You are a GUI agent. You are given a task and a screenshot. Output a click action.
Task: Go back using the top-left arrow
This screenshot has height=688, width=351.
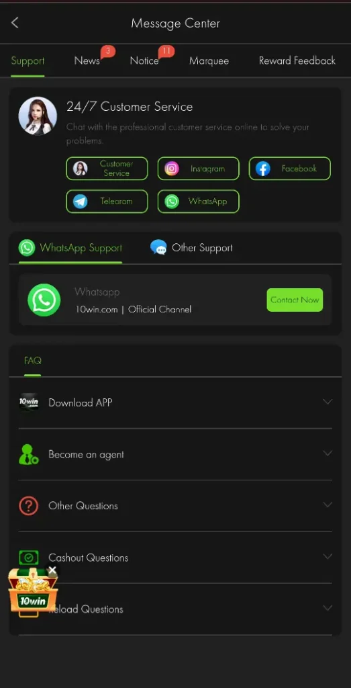coord(15,23)
